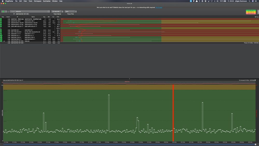The height and width of the screenshot is (146, 259).
Task: Select hop 12 green circle icon
Action: click(x=1, y=39)
